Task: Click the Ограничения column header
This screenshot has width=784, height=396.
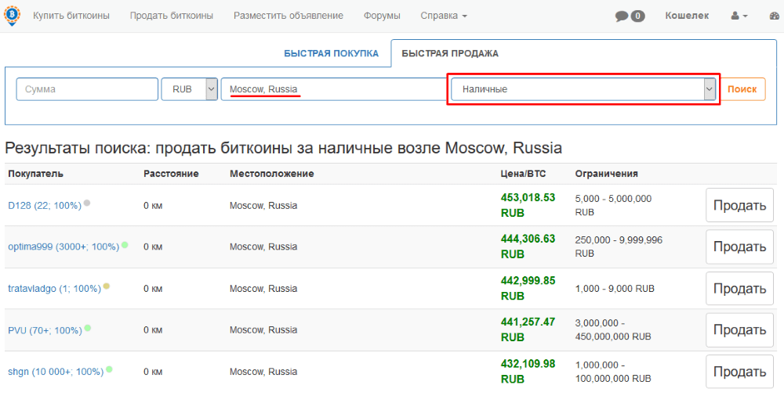Action: 607,174
